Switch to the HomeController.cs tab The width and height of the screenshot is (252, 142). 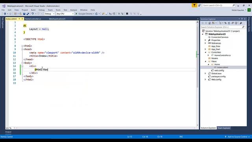pyautogui.click(x=33, y=19)
